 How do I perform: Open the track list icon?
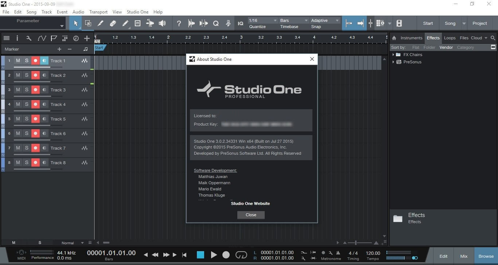coord(6,38)
